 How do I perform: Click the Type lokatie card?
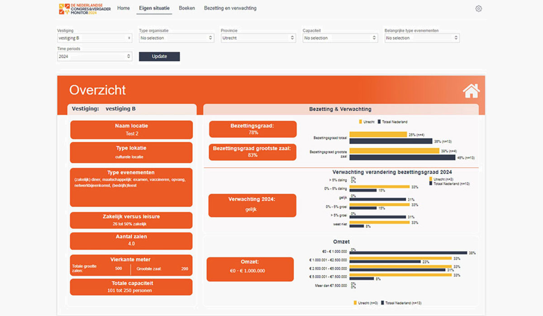[x=131, y=153]
